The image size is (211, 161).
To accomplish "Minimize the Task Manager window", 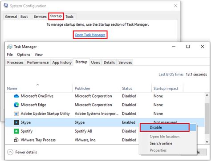I will coord(174,47).
